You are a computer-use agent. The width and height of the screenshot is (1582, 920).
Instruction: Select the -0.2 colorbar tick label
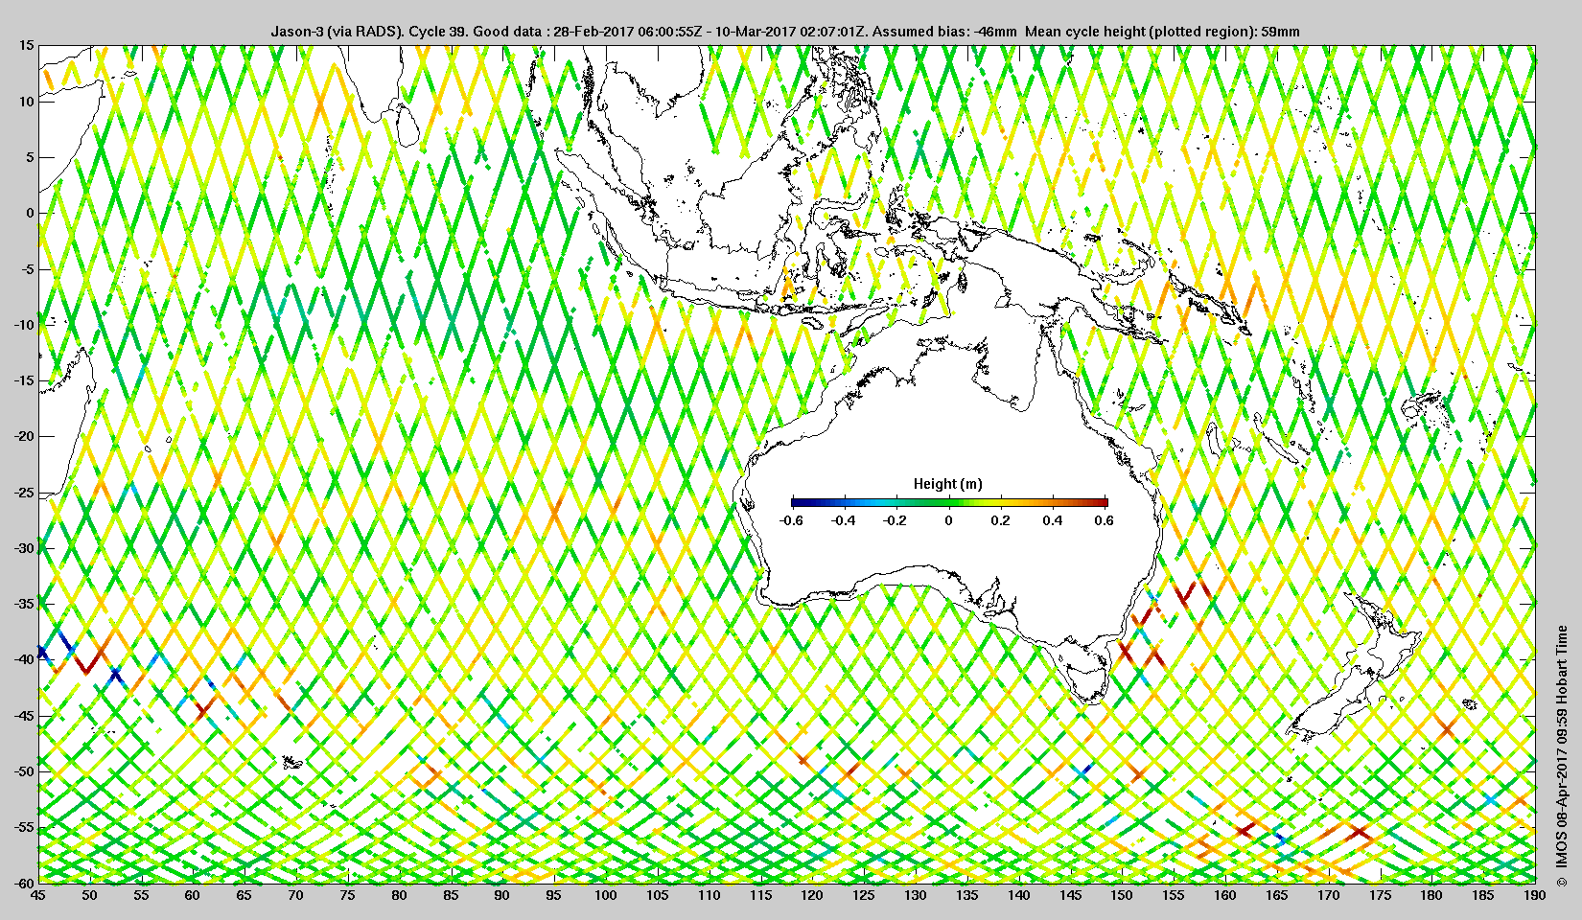click(x=896, y=521)
